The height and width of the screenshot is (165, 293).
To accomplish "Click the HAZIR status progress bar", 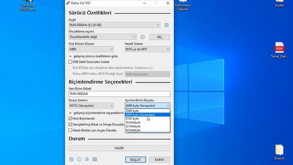I will 119,148.
